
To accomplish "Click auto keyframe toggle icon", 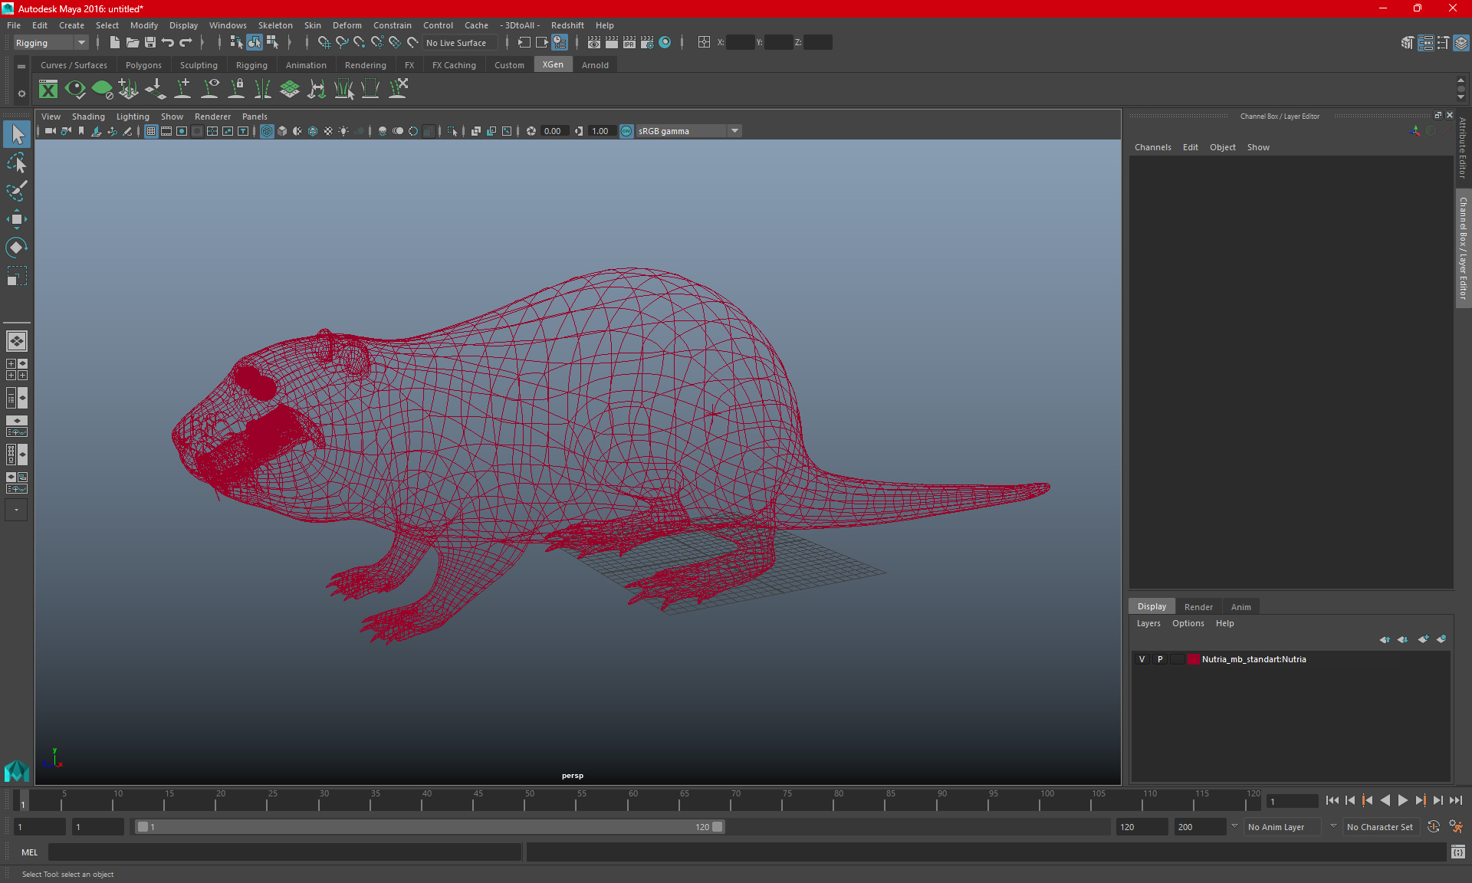I will 1434,827.
